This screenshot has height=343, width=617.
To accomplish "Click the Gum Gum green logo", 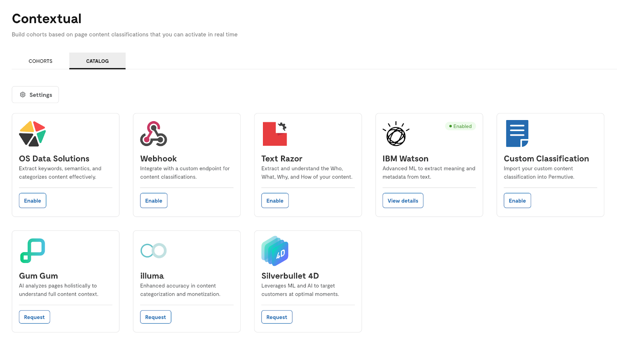I will tap(32, 251).
